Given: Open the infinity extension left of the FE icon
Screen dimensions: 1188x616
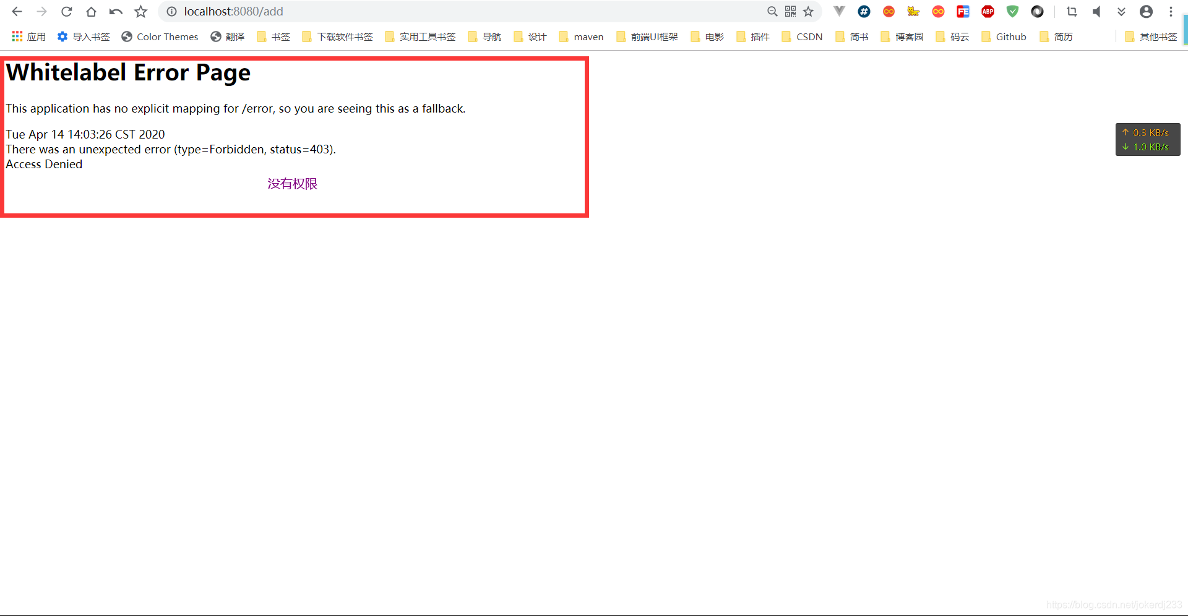Looking at the screenshot, I should pos(939,11).
